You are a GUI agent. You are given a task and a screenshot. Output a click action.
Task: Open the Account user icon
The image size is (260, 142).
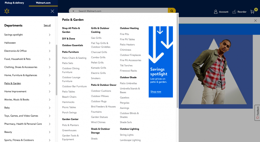click(216, 12)
